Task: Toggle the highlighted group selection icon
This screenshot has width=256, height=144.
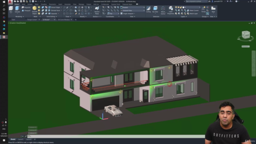Action: click(x=207, y=14)
